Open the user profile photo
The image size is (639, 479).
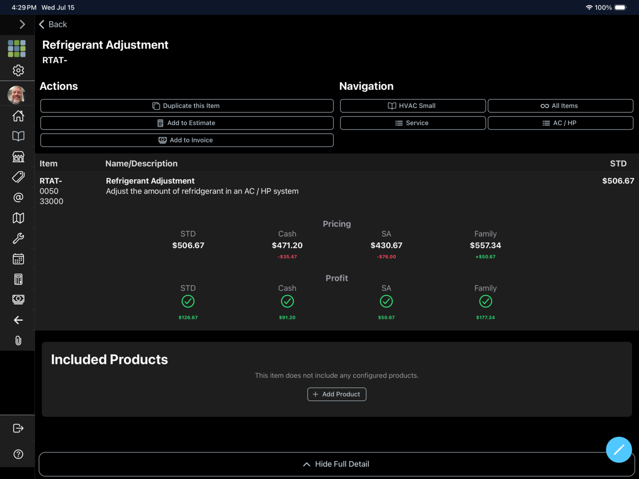17,95
